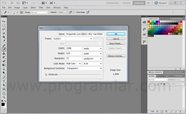
Task: Open the Resolution pixels/inch dropdown
Action: [92, 59]
